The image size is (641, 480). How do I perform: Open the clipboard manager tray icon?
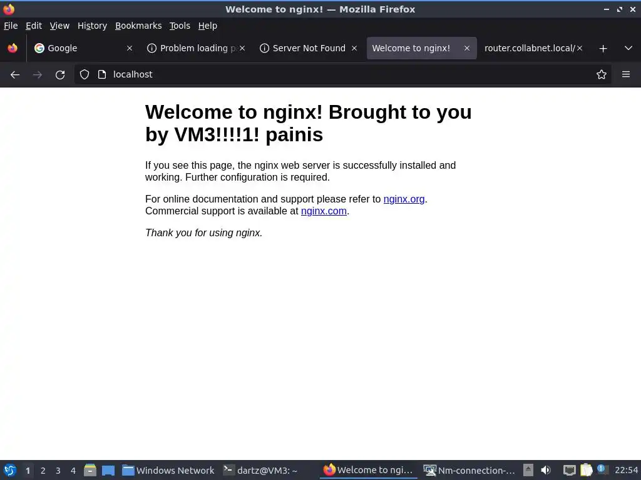point(586,470)
